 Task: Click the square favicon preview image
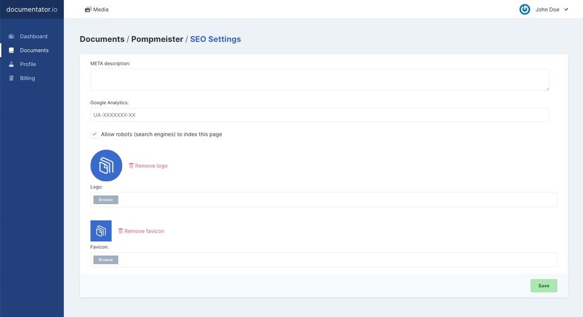tap(101, 231)
